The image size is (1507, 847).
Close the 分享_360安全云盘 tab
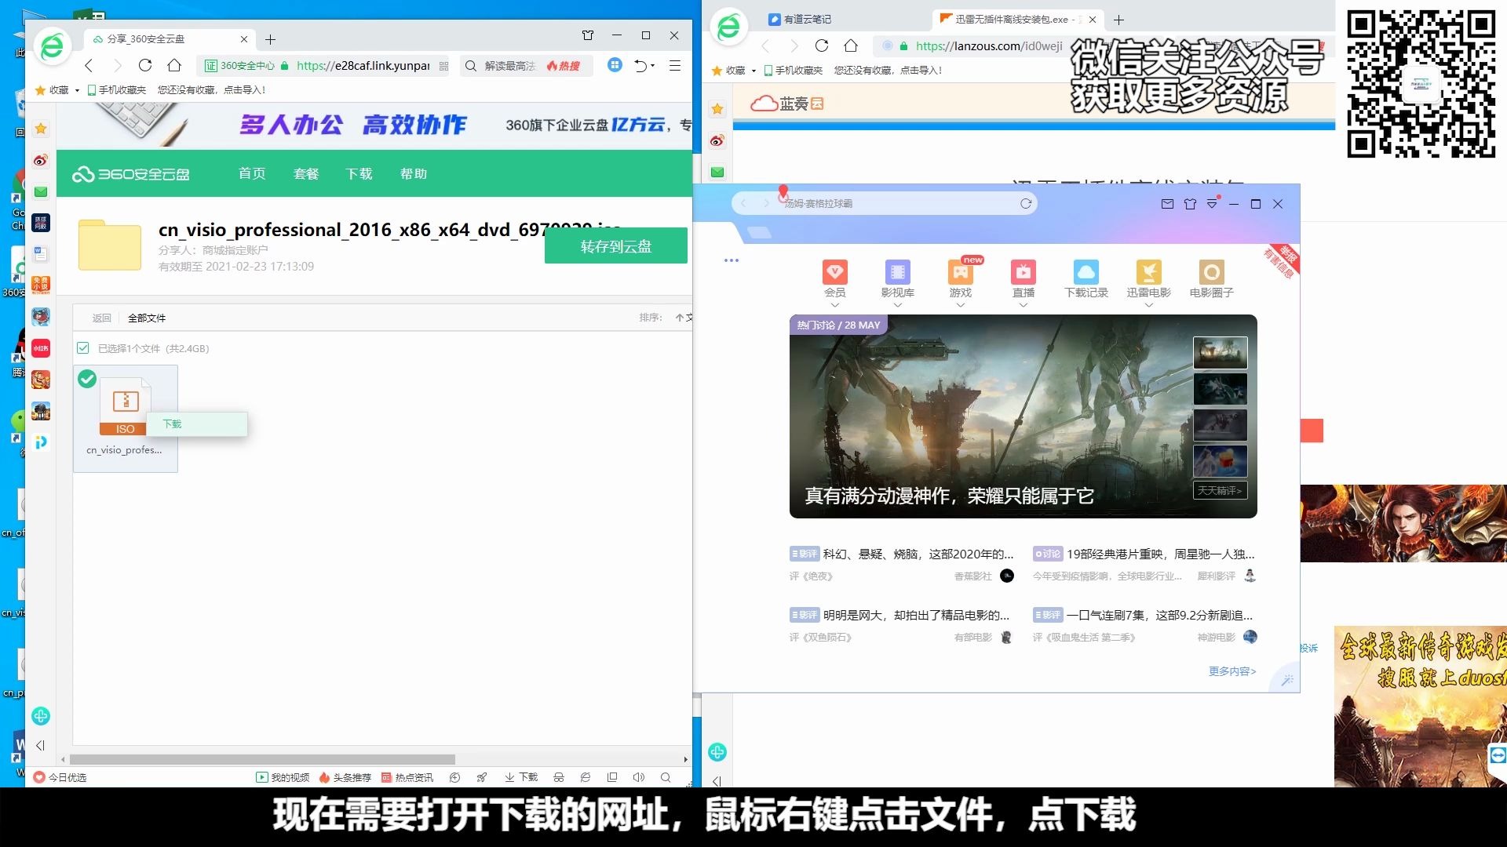click(244, 39)
